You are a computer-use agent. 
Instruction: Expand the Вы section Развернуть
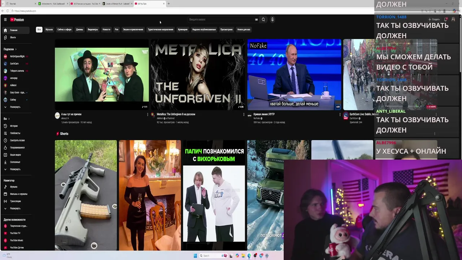(16, 169)
